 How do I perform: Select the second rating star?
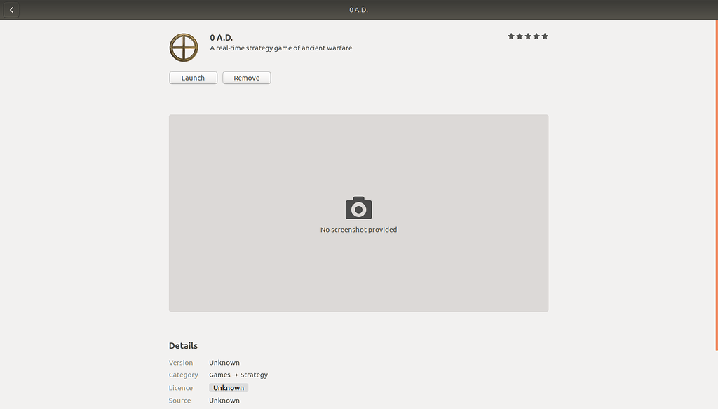tap(519, 35)
